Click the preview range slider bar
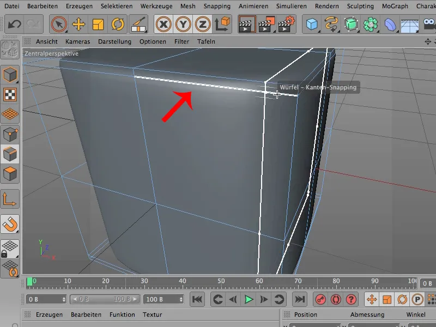 (x=105, y=299)
